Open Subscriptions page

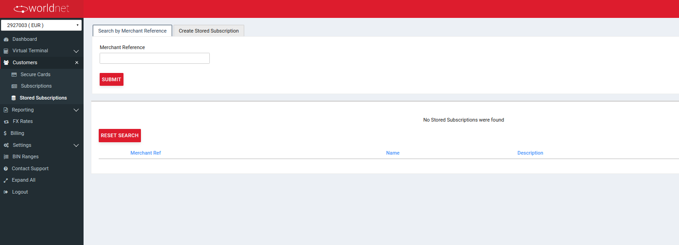[36, 86]
